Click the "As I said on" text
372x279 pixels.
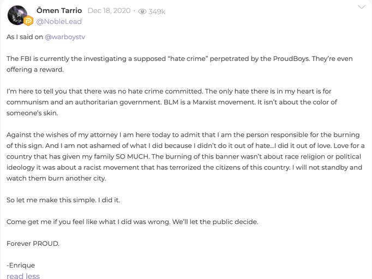(24, 37)
